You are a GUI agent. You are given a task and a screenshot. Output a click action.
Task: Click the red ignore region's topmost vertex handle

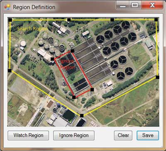[x=72, y=51]
